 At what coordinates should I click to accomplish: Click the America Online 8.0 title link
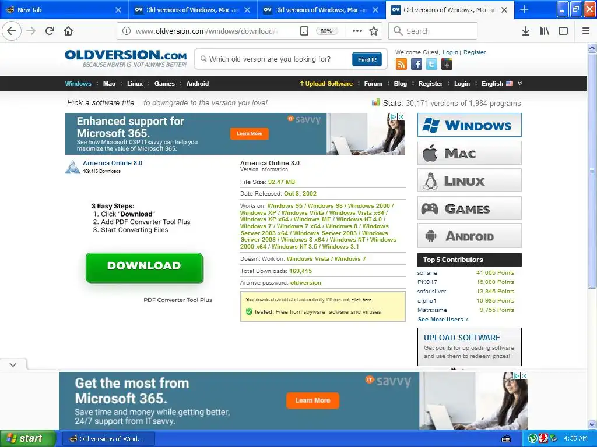(113, 163)
